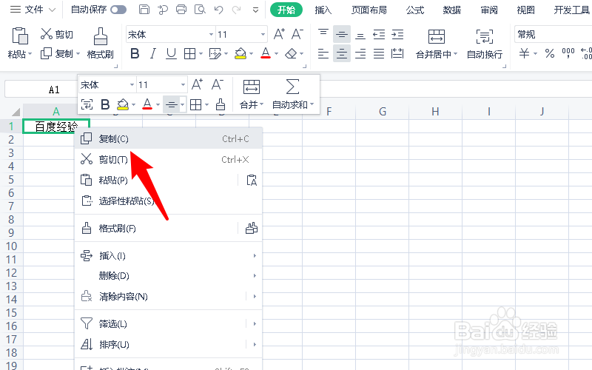Click the ribbon font color A
The image size is (592, 370).
click(266, 53)
